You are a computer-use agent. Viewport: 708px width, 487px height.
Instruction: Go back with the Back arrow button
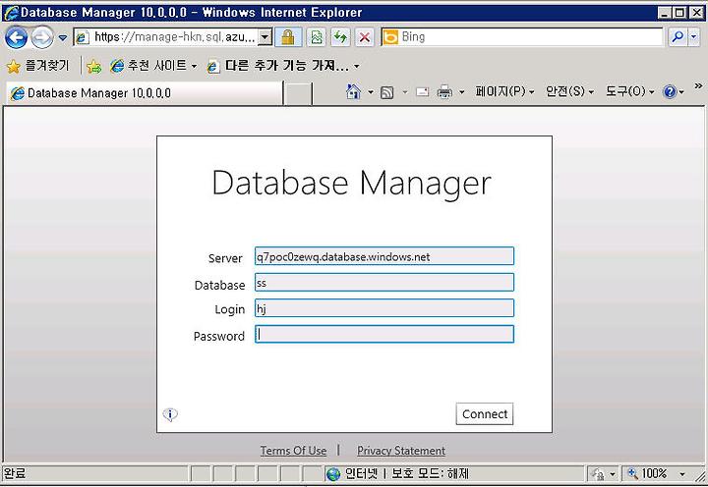tap(17, 37)
